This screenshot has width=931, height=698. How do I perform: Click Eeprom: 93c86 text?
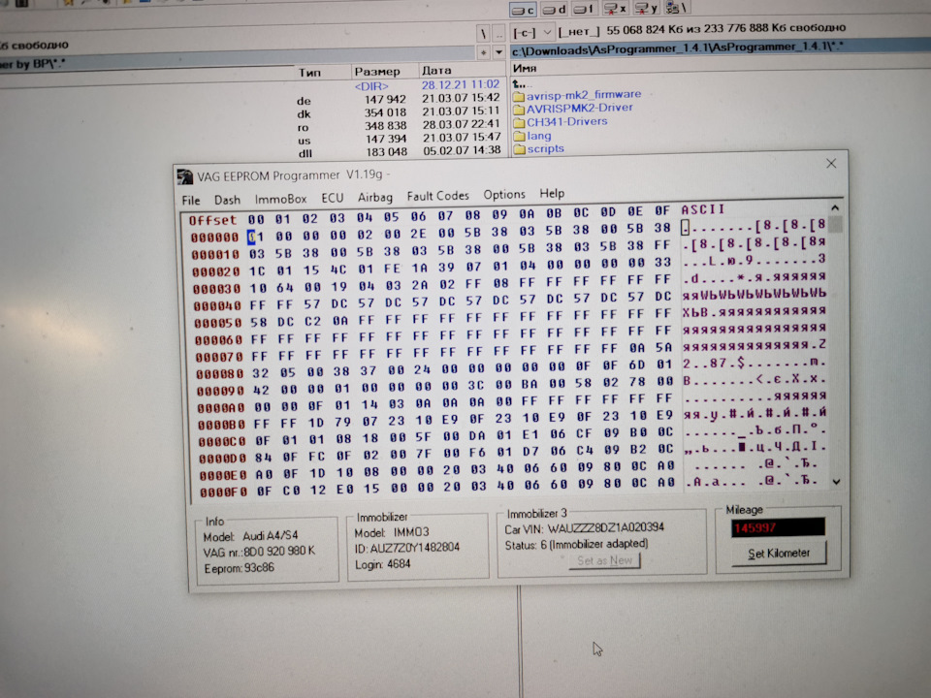coord(240,568)
